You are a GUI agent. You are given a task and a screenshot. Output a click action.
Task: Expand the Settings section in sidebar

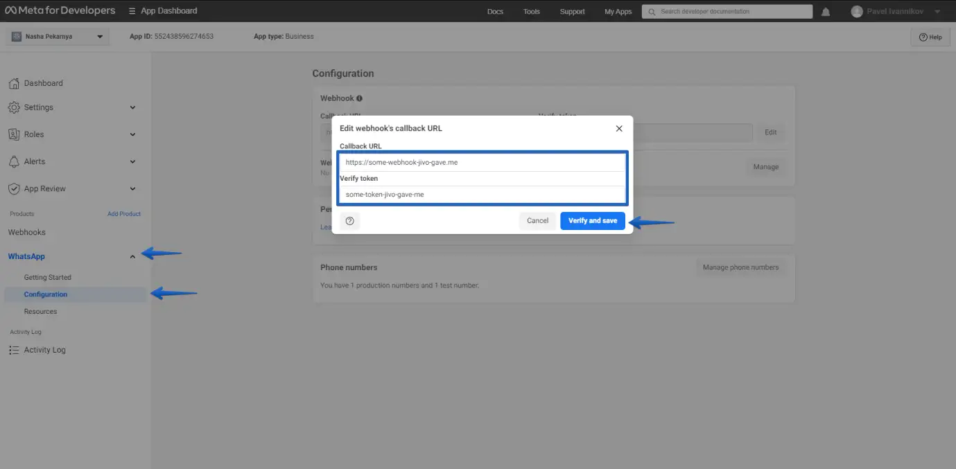132,107
